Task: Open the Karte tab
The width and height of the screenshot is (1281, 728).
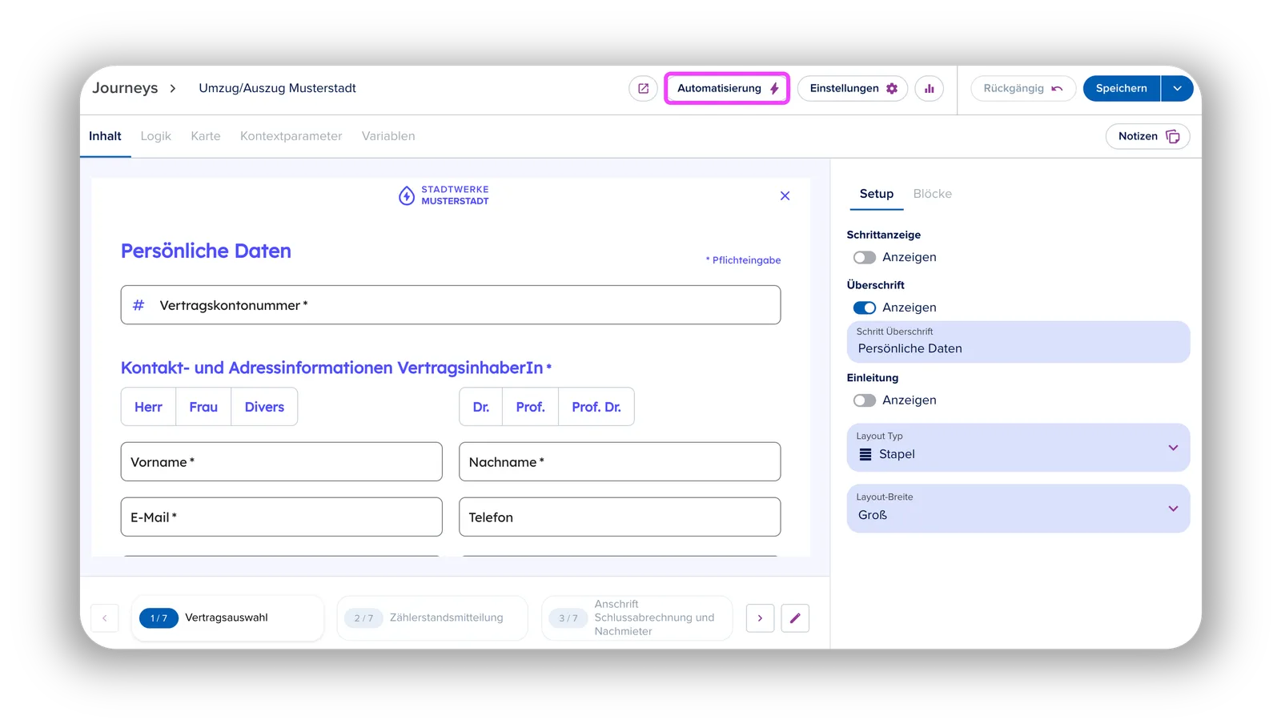Action: [206, 136]
